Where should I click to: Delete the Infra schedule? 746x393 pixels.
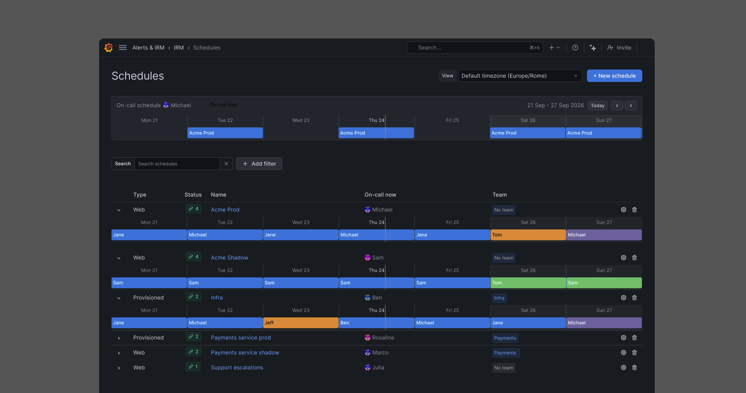tap(634, 297)
